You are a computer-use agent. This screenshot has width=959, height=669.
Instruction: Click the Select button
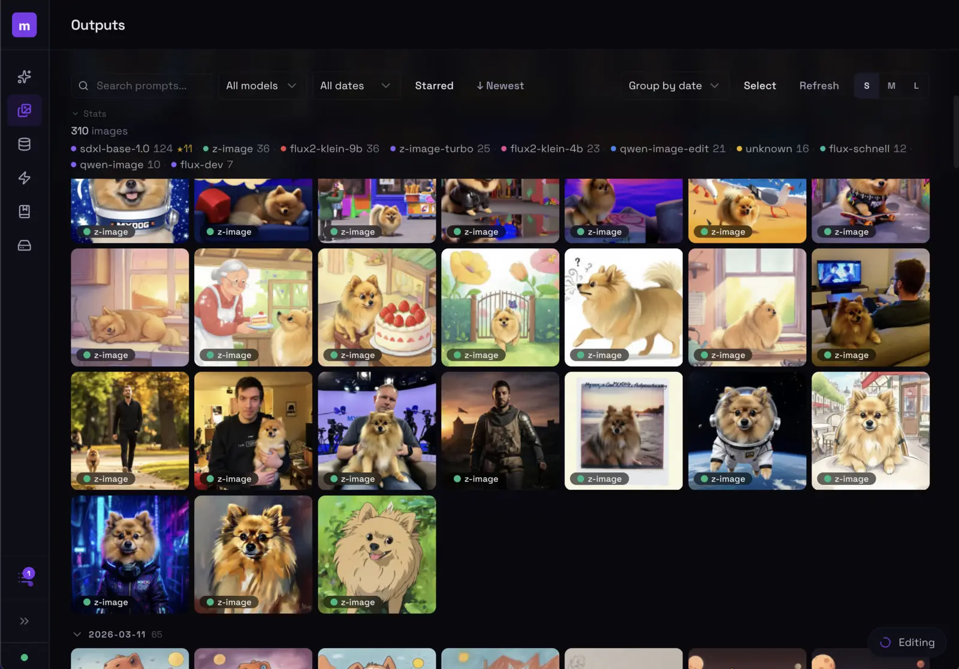click(759, 86)
